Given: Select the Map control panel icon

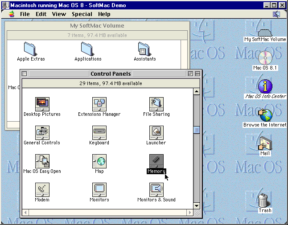Looking at the screenshot, I should [x=99, y=161].
